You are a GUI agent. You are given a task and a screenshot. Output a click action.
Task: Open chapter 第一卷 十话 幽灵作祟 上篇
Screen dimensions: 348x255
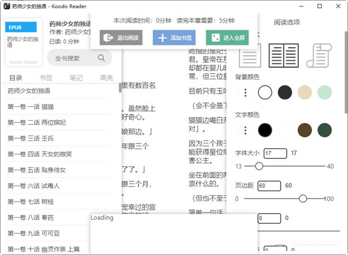click(49, 249)
